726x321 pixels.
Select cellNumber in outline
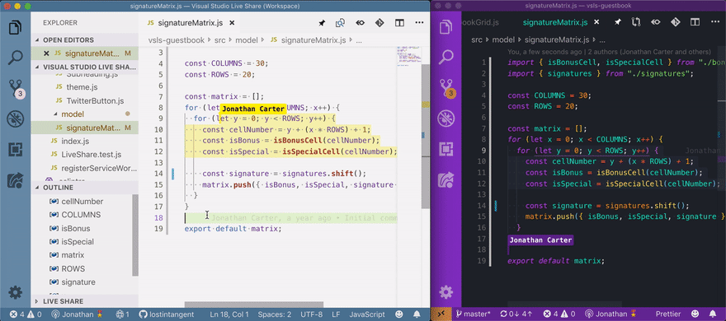(x=82, y=202)
